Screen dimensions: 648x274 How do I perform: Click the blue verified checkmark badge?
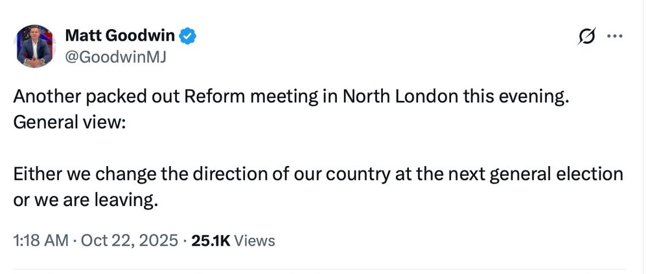tap(188, 36)
